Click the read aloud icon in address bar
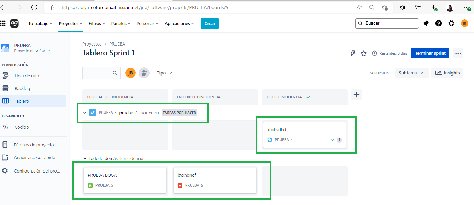Image resolution: width=474 pixels, height=205 pixels. [x=359, y=7]
